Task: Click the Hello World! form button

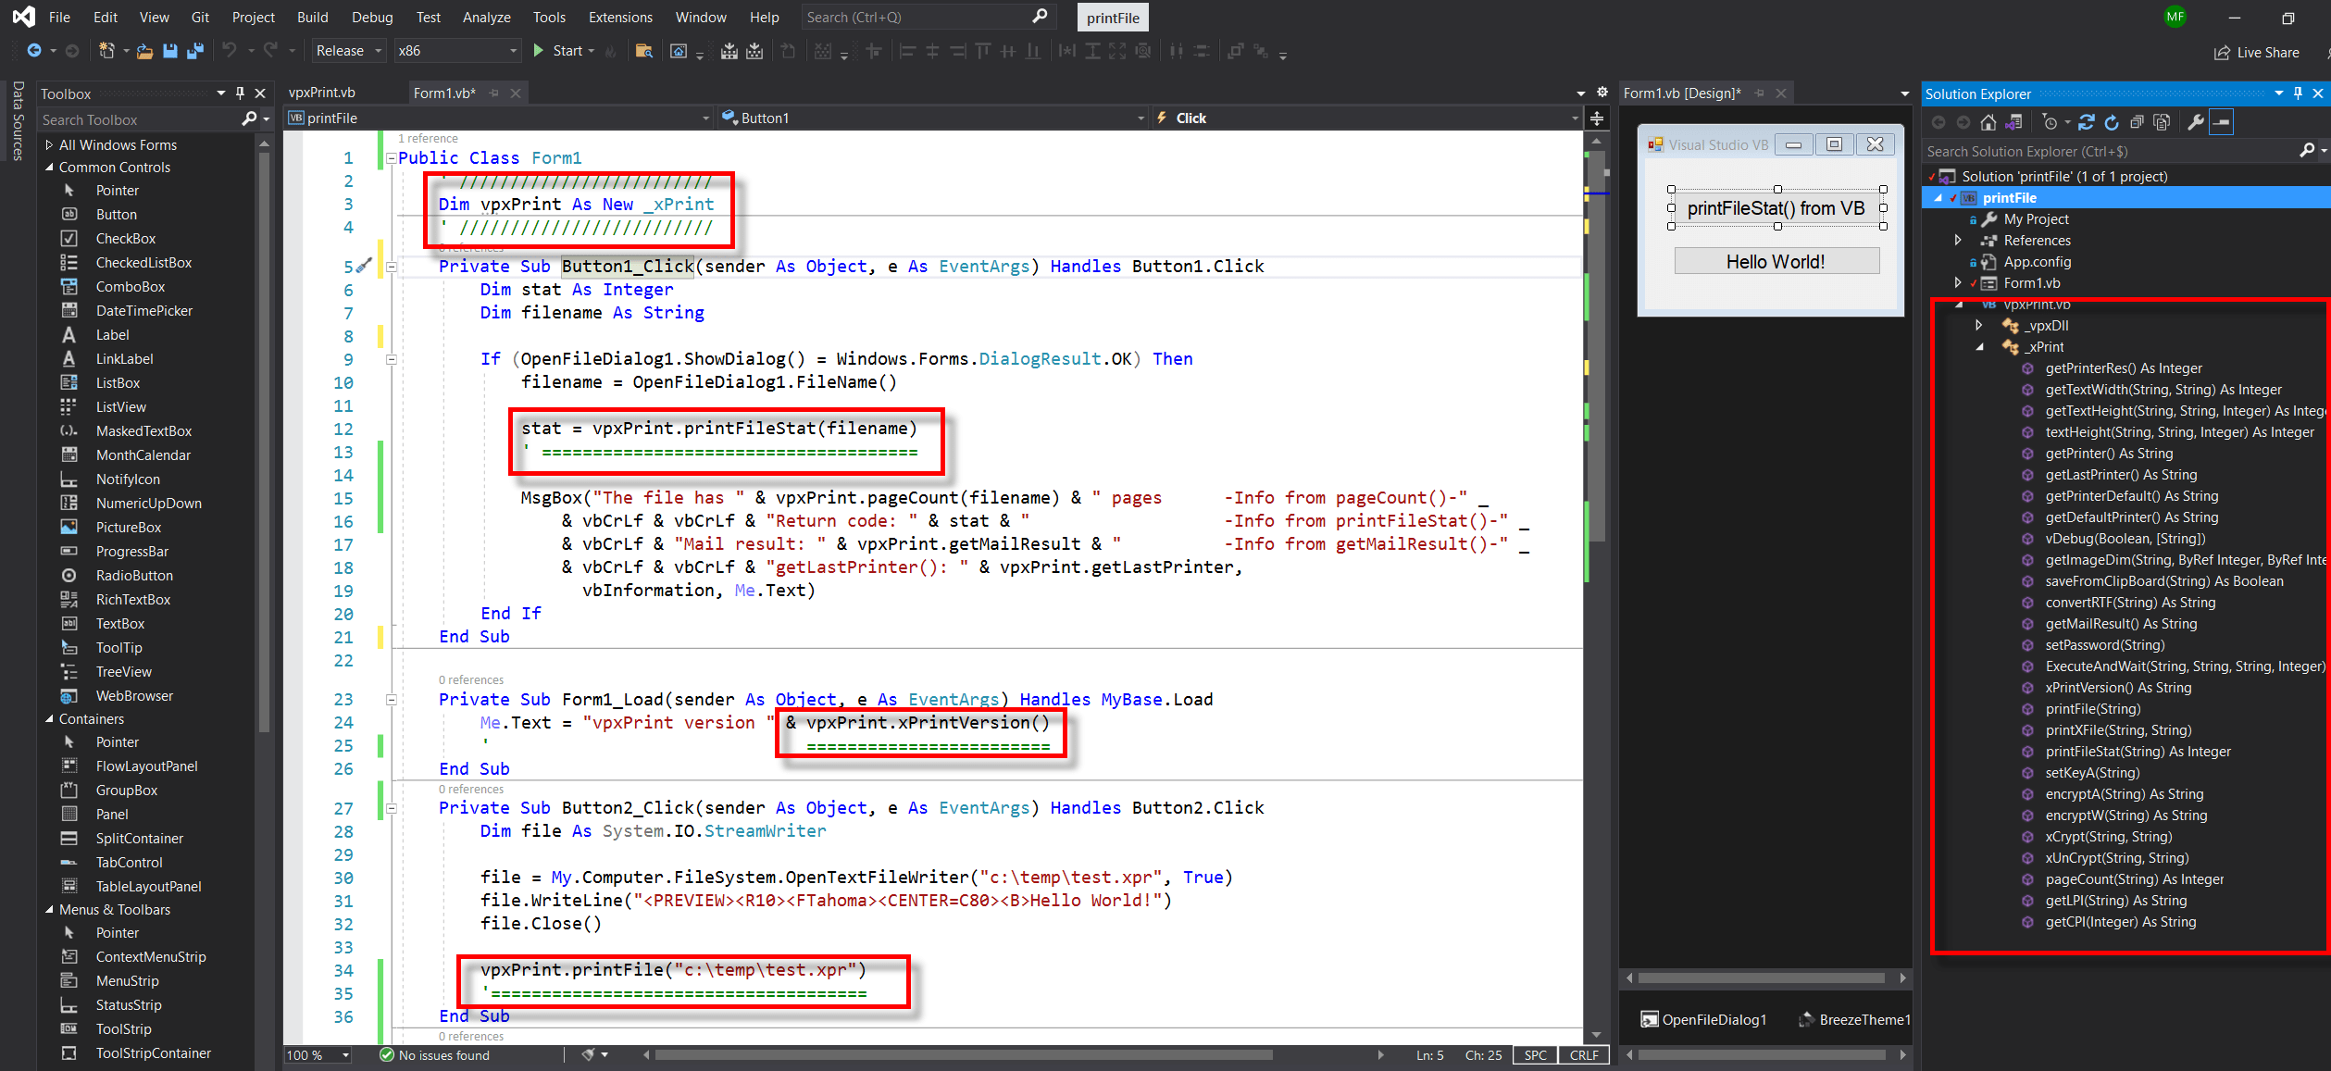Action: (1776, 262)
